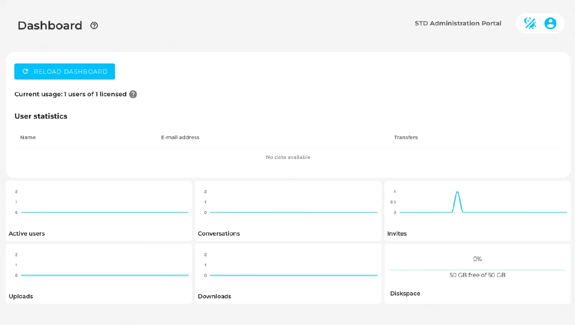This screenshot has height=325, width=575.
Task: Click the Uploads chart label
Action: (21, 296)
